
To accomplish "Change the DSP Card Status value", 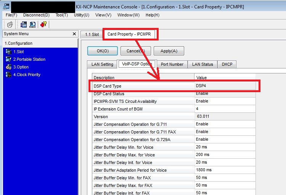I will tap(225, 93).
